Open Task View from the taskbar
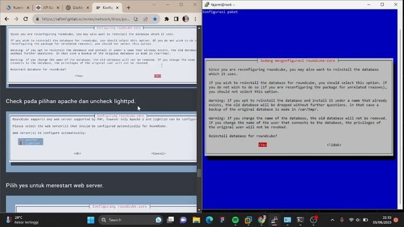Image resolution: width=404 pixels, height=227 pixels. [x=170, y=220]
